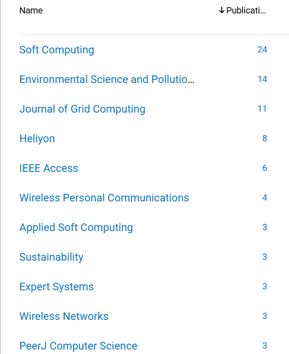Open the Sustainability journal link
Screen dimensions: 289x354
click(x=51, y=257)
